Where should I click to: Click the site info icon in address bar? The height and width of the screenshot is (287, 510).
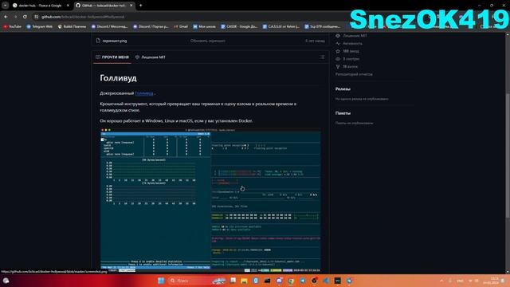[x=37, y=17]
